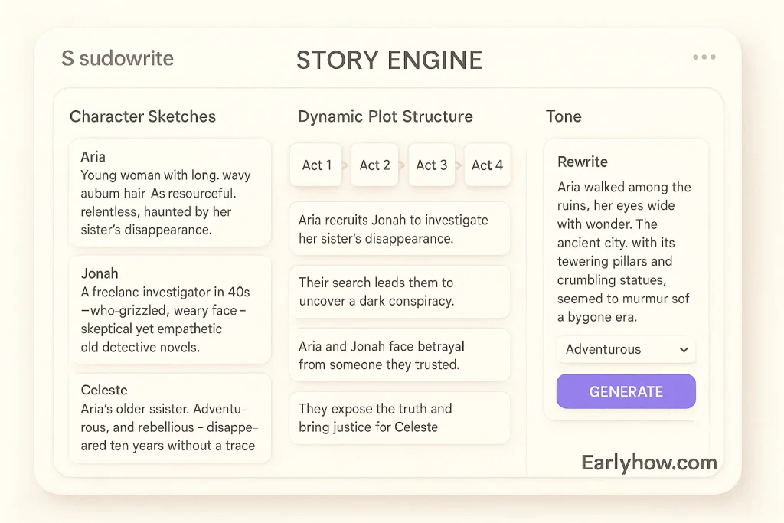Click the 'Aria recruits Jonah' plot card
The image size is (784, 523).
click(399, 229)
